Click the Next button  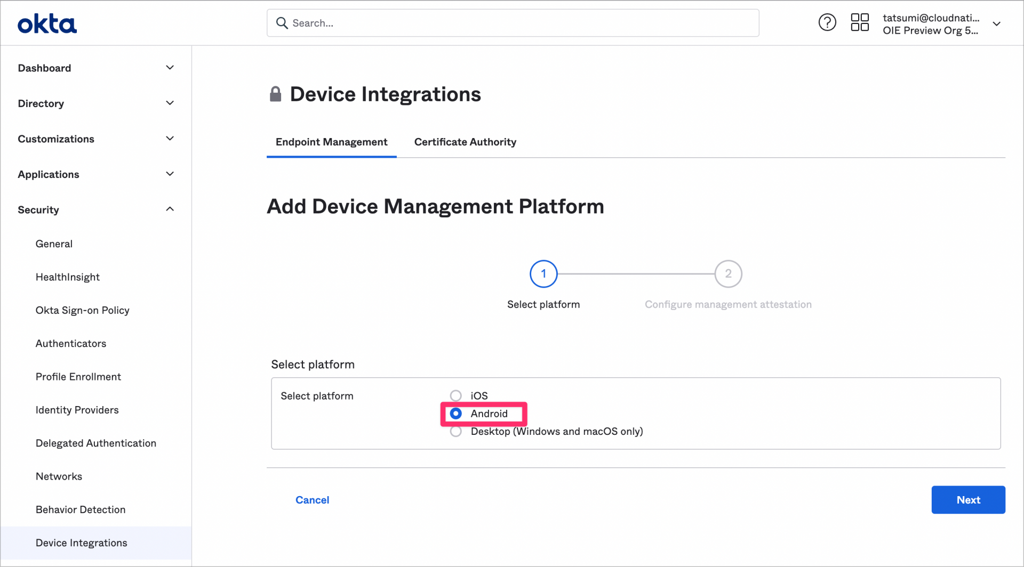(x=967, y=500)
